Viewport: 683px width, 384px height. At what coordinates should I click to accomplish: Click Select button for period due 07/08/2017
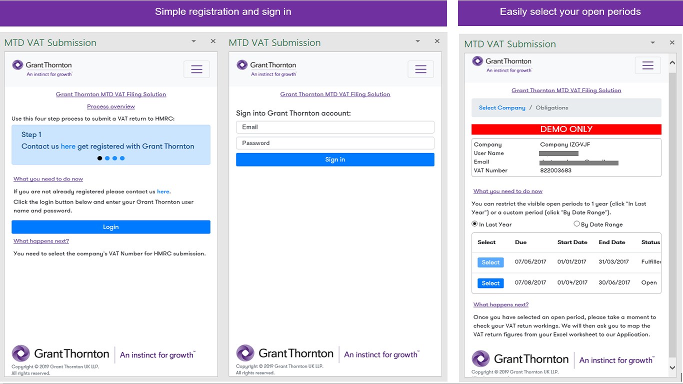[490, 283]
